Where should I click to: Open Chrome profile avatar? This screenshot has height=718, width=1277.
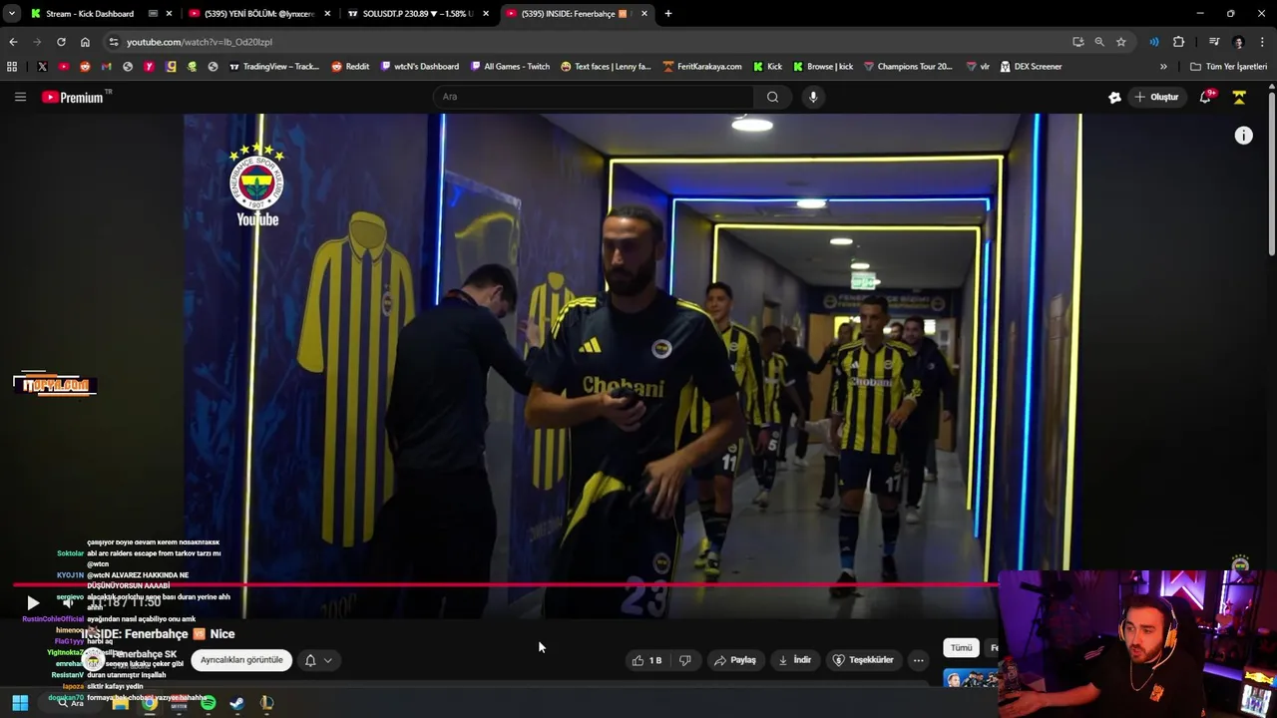(x=1238, y=42)
